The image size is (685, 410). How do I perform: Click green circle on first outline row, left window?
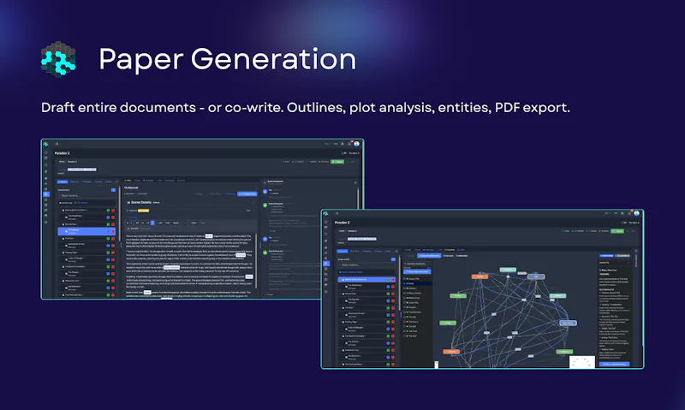[x=109, y=211]
